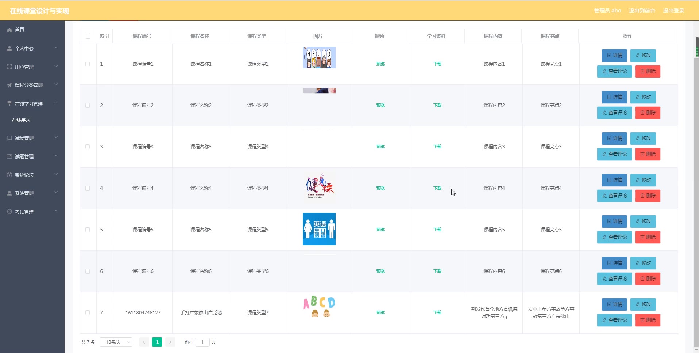Click 预览 video link for 课程编号4

click(380, 188)
